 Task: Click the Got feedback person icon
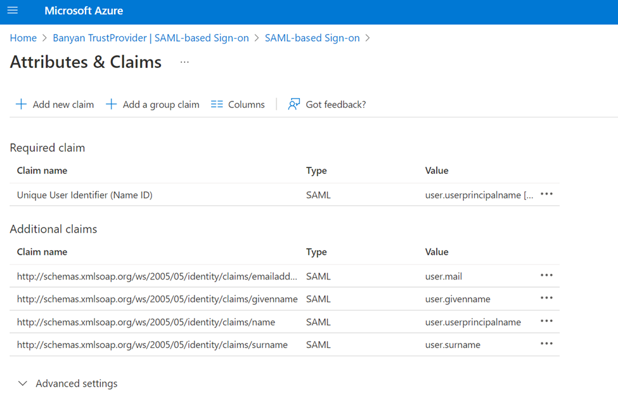pos(294,104)
